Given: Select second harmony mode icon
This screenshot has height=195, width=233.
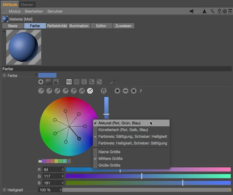Looking at the screenshot, I should 49,91.
